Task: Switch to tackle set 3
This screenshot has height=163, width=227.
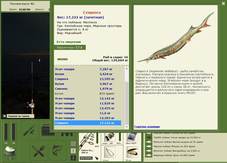Action: click(73, 158)
